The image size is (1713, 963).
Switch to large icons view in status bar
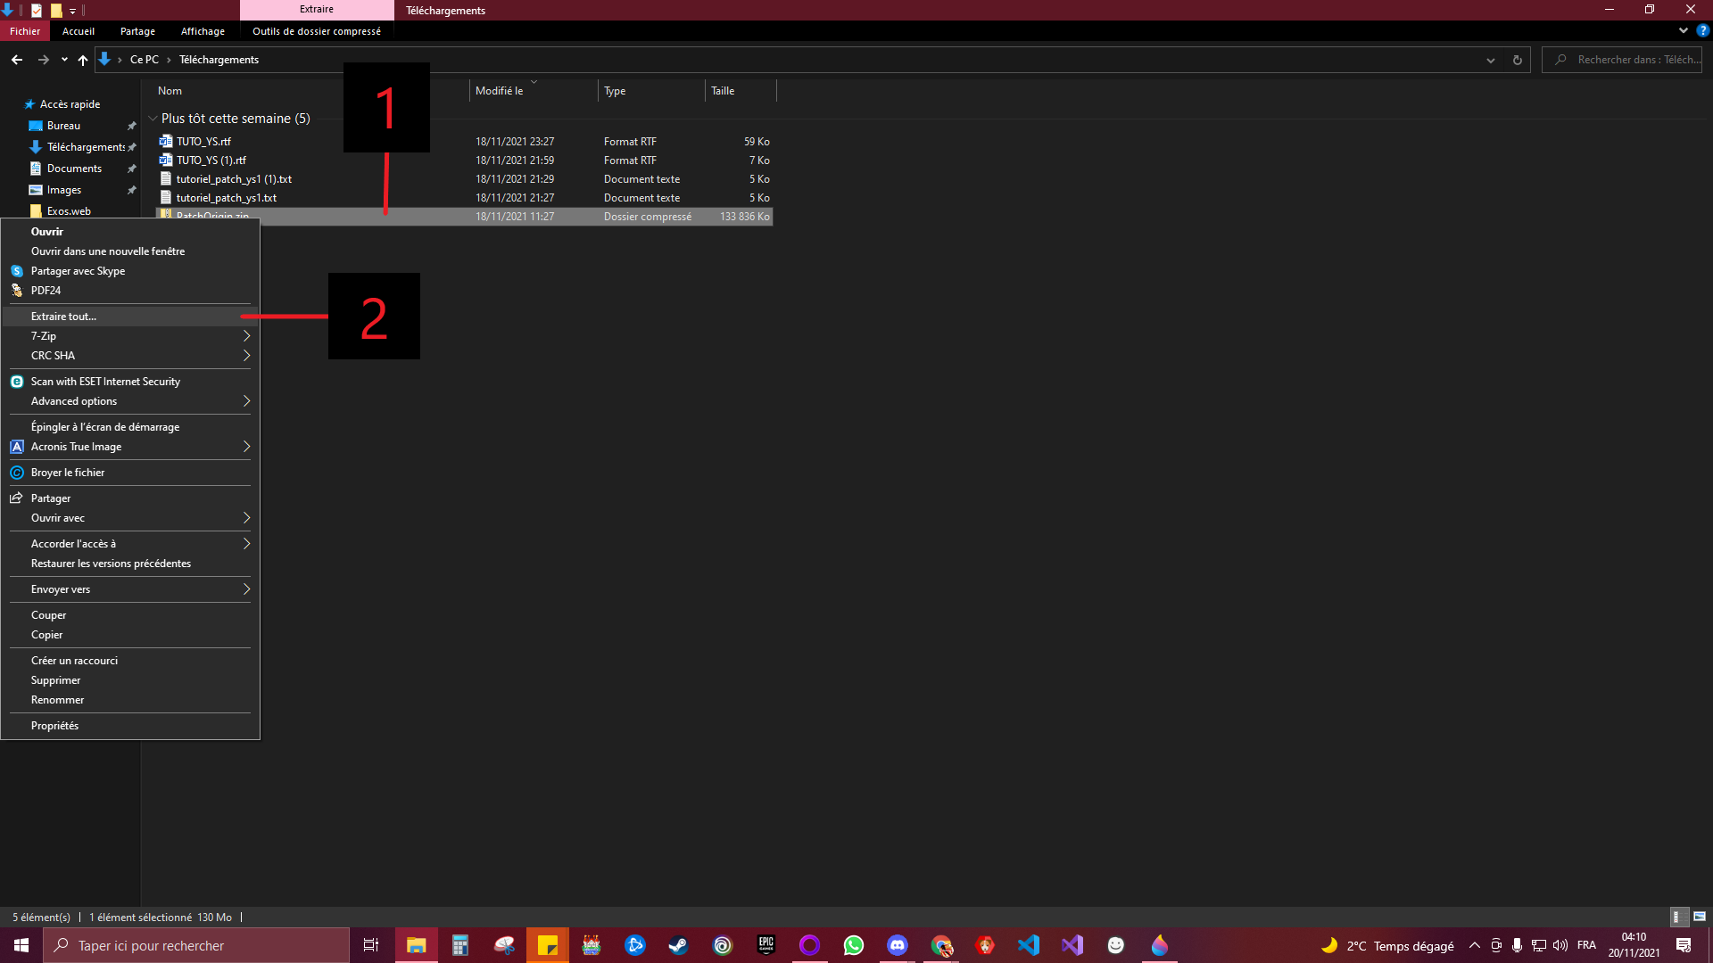tap(1700, 917)
